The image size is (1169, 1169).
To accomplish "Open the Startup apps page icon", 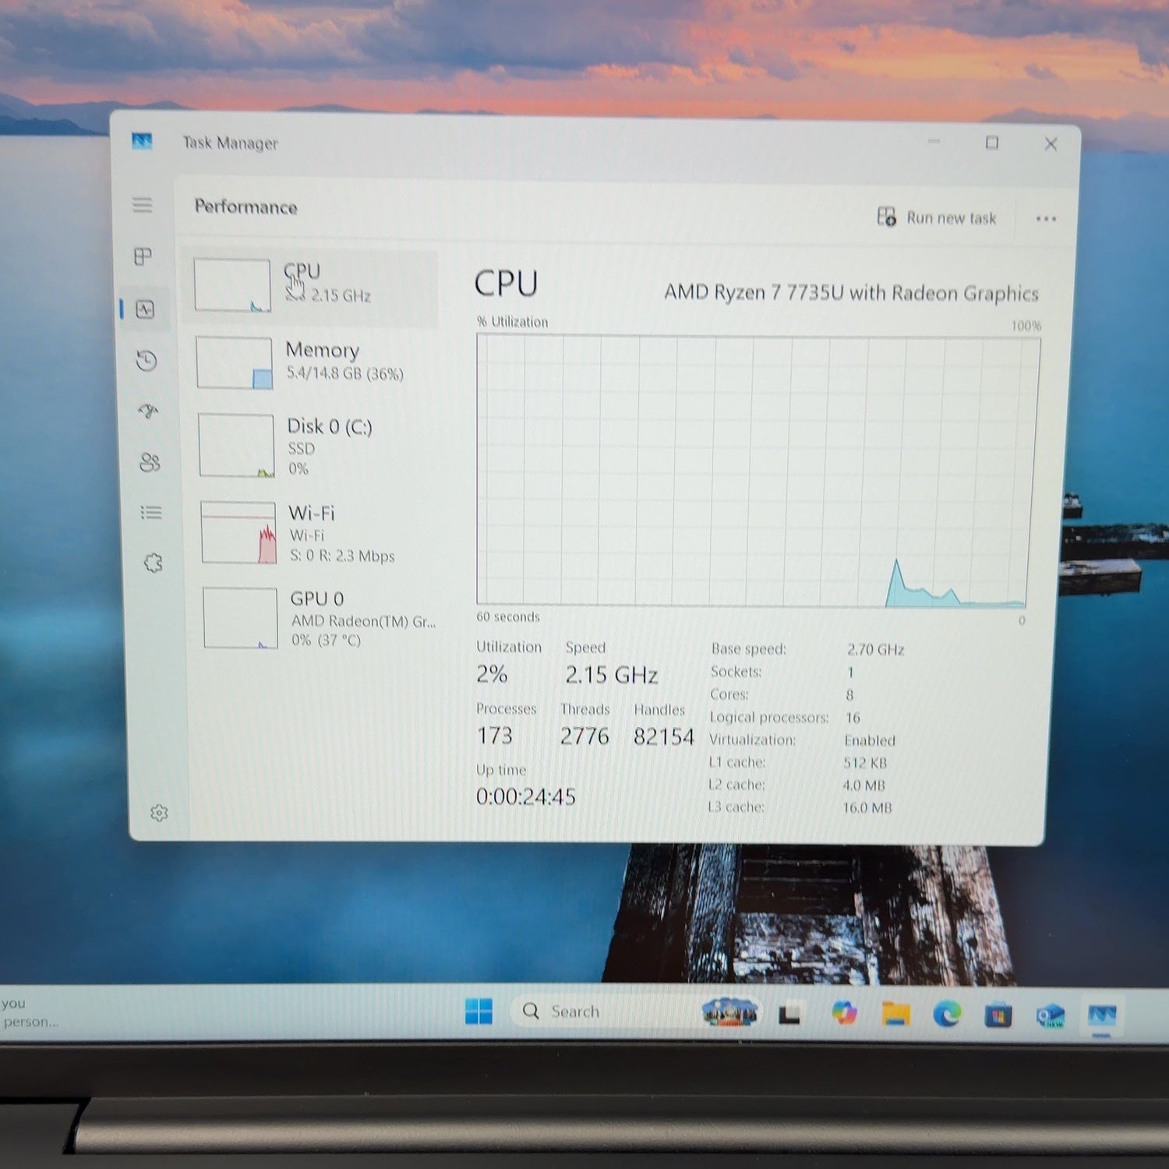I will [148, 411].
